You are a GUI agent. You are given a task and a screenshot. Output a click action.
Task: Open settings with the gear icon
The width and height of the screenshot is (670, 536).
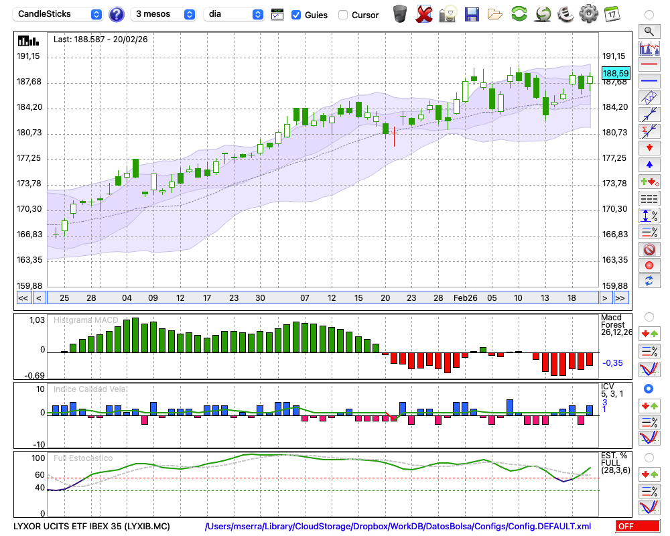pos(588,13)
